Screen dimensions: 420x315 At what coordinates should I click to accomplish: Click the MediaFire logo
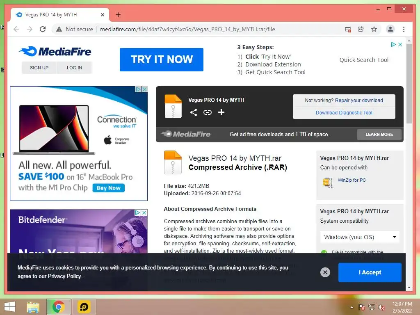55,51
